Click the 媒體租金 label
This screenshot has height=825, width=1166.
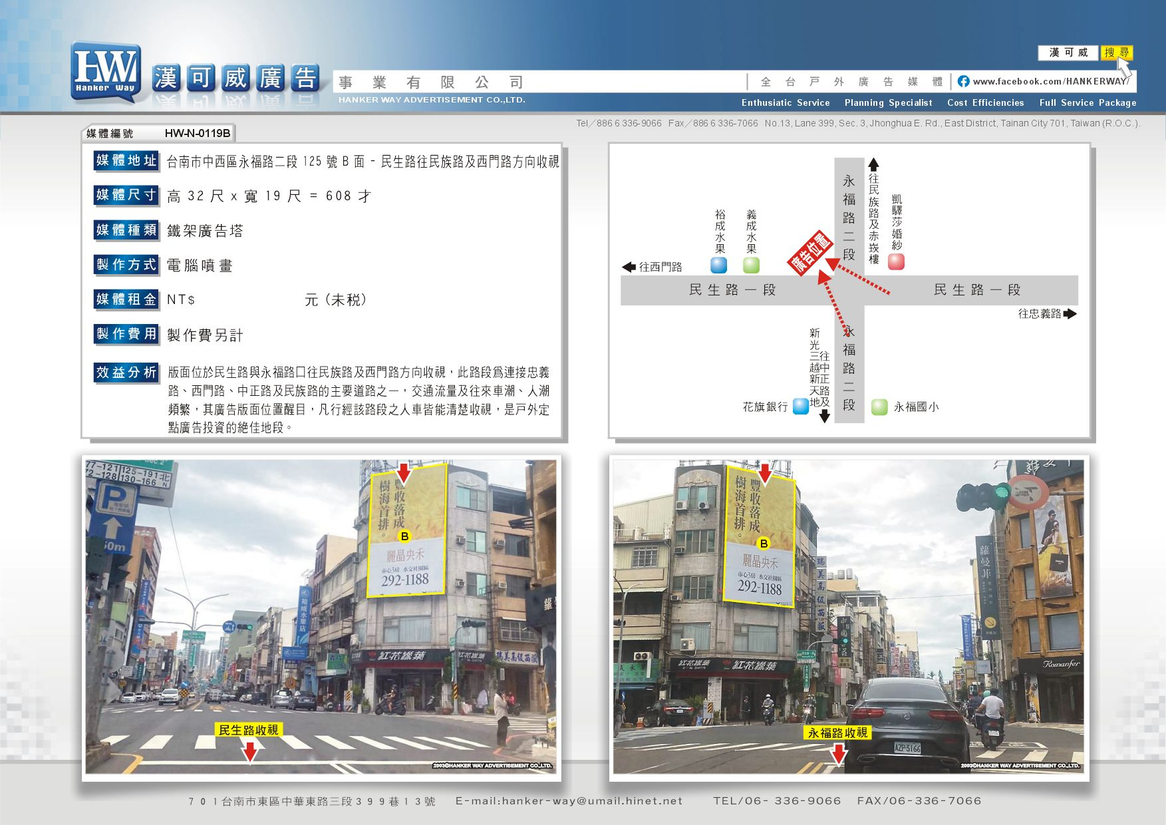(126, 299)
